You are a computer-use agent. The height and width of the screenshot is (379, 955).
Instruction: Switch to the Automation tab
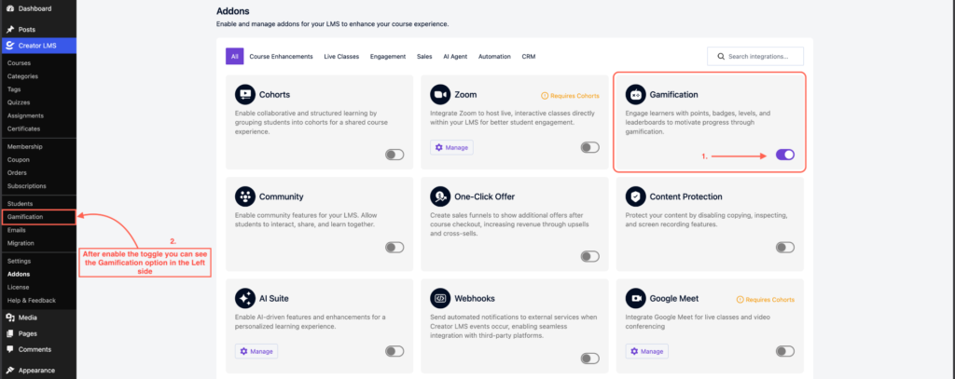(494, 57)
